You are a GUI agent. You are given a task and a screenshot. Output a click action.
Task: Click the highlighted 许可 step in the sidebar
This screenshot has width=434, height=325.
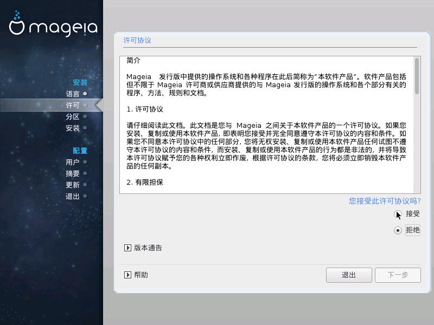(73, 105)
